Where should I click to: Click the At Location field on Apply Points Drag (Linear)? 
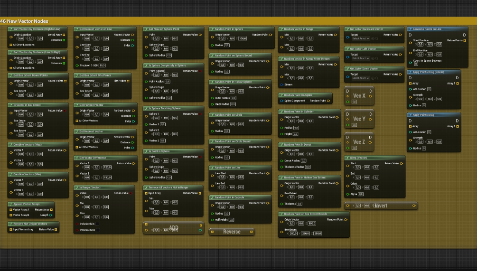point(429,89)
